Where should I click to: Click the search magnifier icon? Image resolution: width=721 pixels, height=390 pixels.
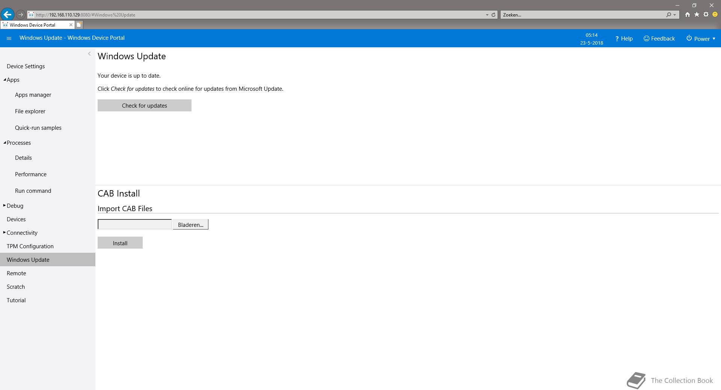(x=669, y=15)
